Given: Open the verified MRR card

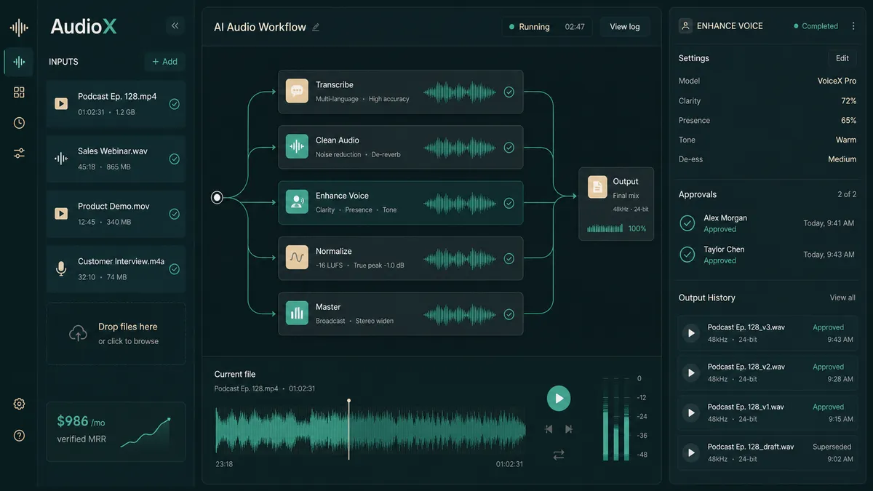Looking at the screenshot, I should point(116,431).
